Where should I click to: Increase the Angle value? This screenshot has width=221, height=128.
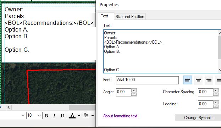(134, 90)
